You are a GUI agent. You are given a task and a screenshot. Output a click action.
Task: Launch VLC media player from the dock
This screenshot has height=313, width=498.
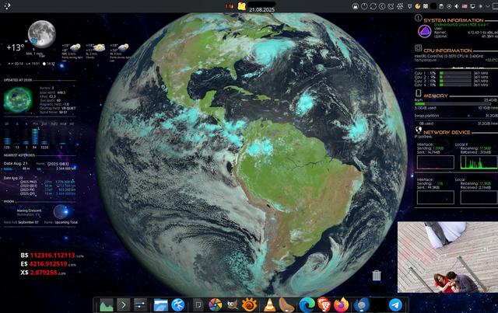point(270,305)
